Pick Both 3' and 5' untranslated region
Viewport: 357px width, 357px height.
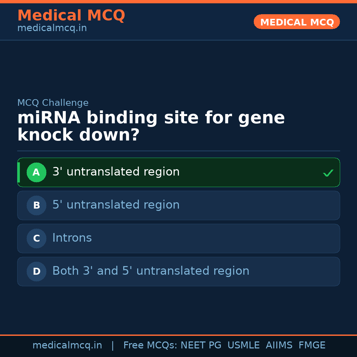pos(151,271)
